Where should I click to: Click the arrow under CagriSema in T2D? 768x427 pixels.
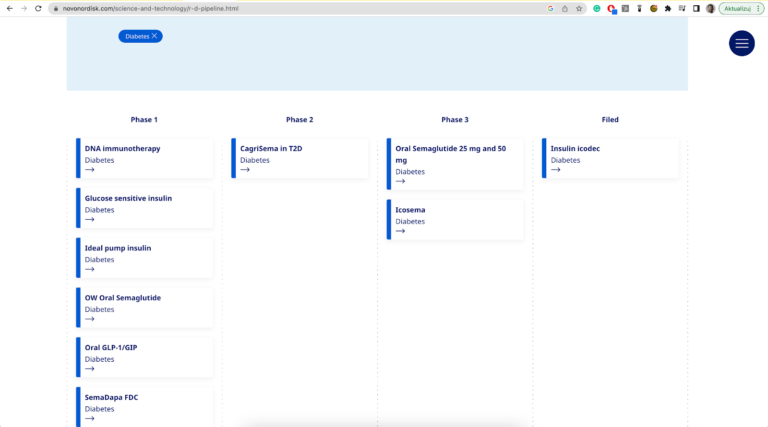click(245, 170)
